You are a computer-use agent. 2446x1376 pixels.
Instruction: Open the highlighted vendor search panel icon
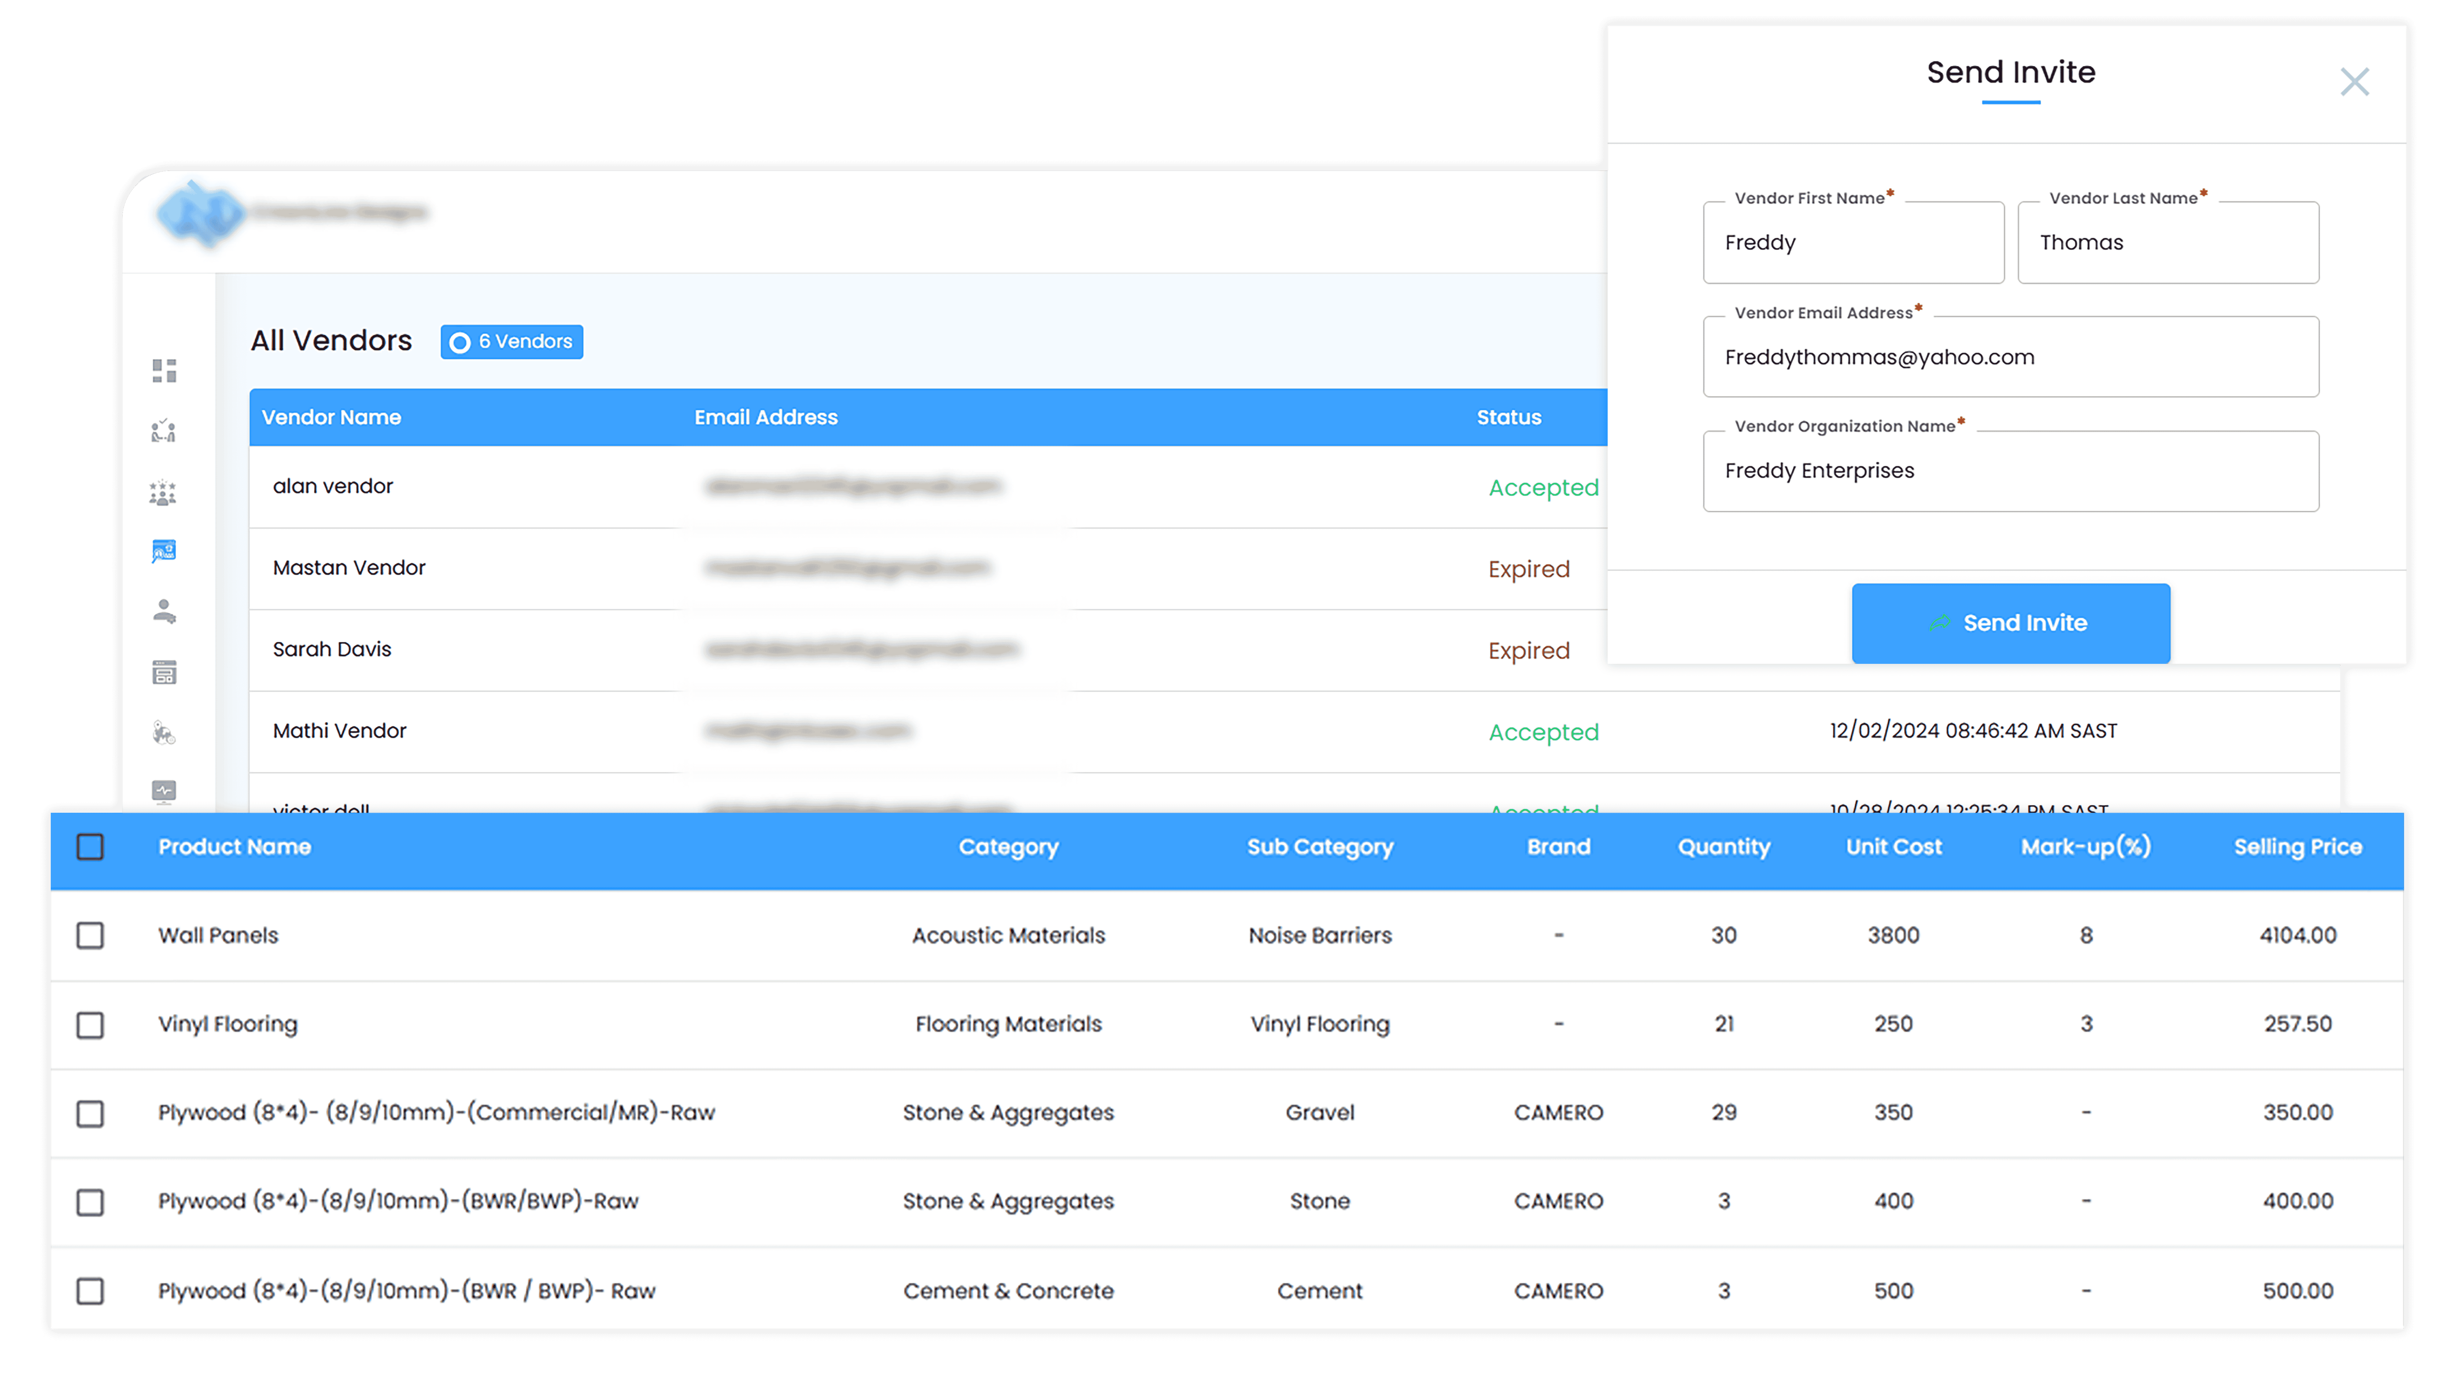tap(164, 551)
